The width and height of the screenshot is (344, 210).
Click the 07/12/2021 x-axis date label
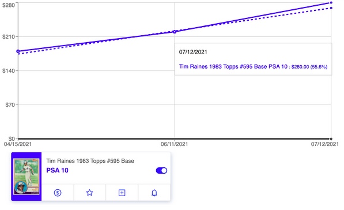[324, 144]
